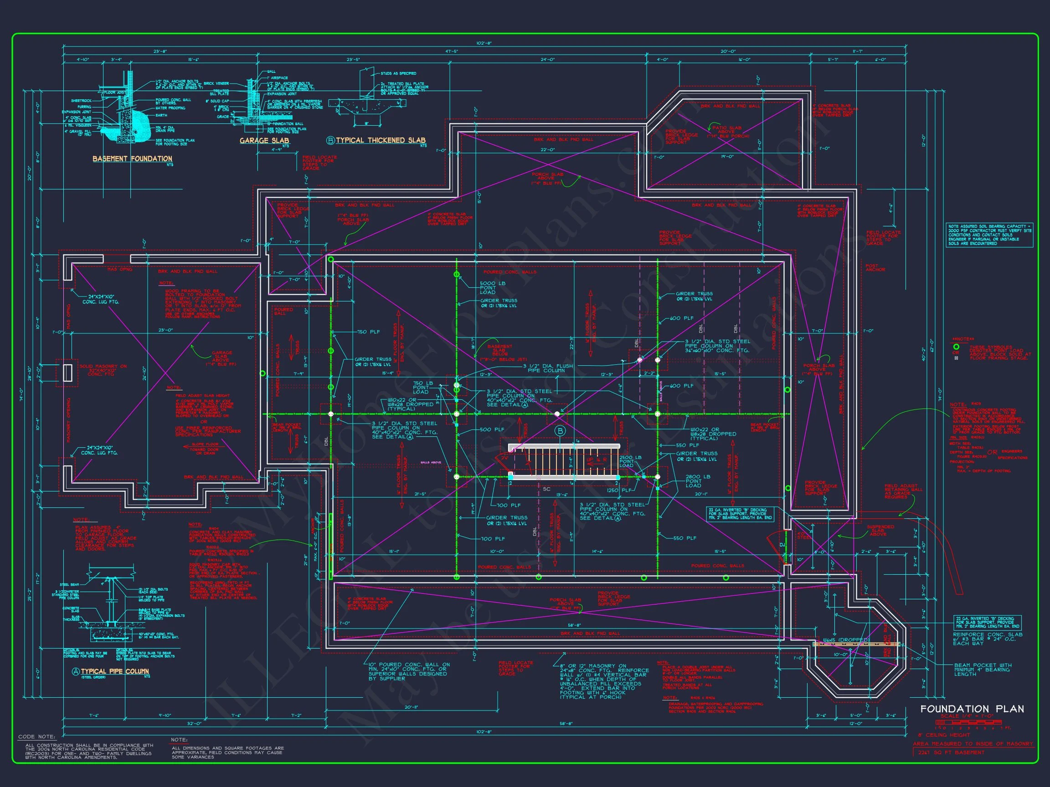Select the assumed soil bearing capacity note box
The width and height of the screenshot is (1050, 787).
[990, 235]
